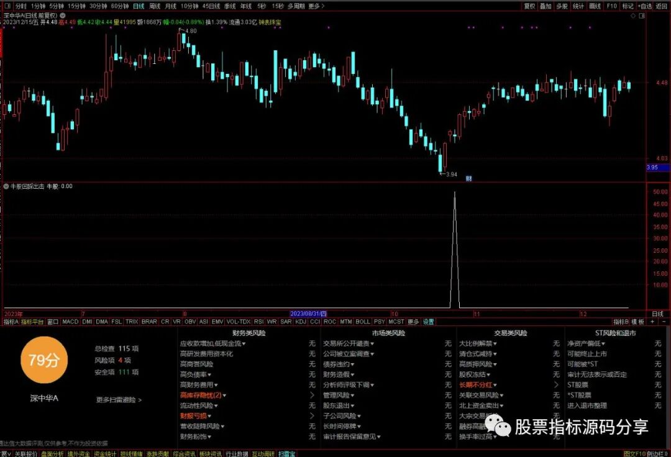The height and width of the screenshot is (457, 671).
Task: Click the minus button right of 模板
Action: [664, 322]
